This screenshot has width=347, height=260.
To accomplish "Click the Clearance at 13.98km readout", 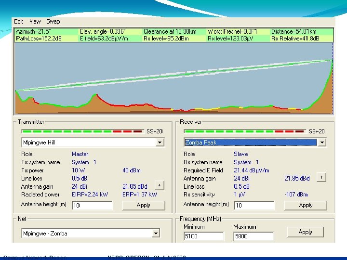I will (x=170, y=31).
